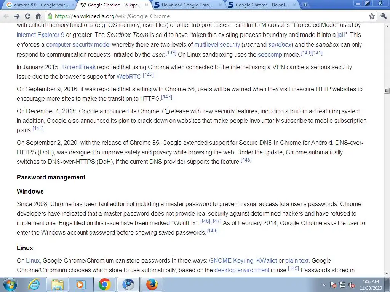Open the plain text link
The width and height of the screenshot is (390, 292).
297,261
